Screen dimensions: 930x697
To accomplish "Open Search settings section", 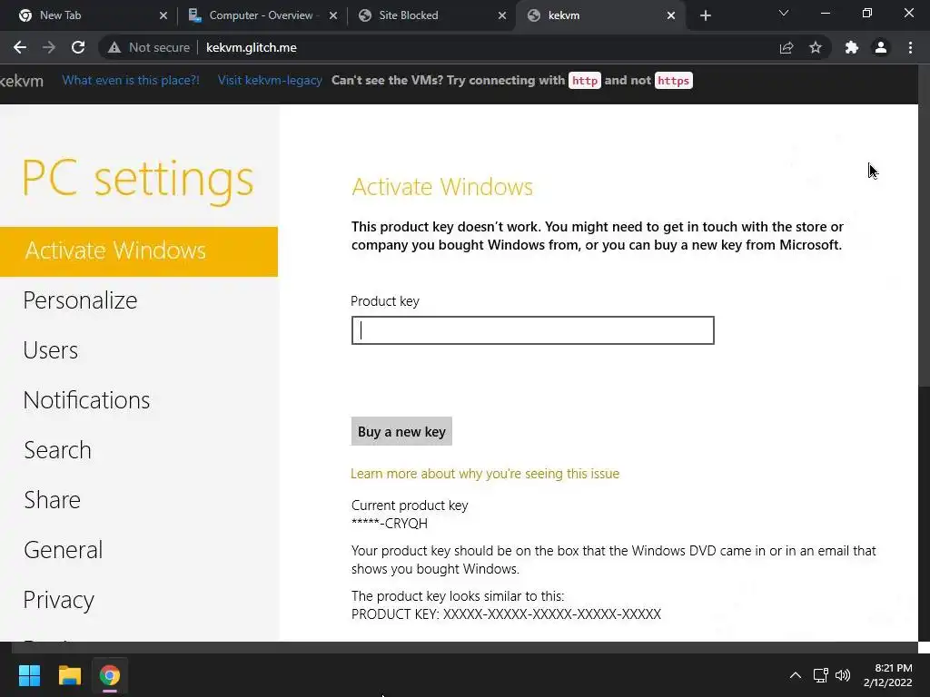I will point(57,450).
